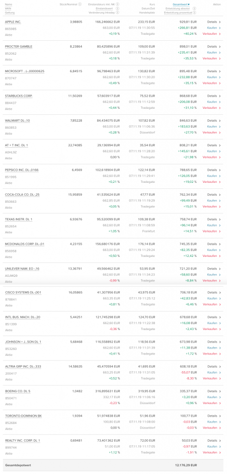Viewport: 227px width, 474px height.
Task: Click Verkaufen in the Intl Bus. Mach. row
Action: pyautogui.click(x=212, y=329)
